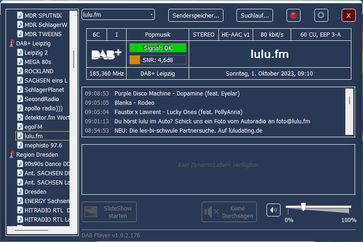Click the DAB+ Leipzig antenna icon
The height and width of the screenshot is (242, 363).
point(12,44)
